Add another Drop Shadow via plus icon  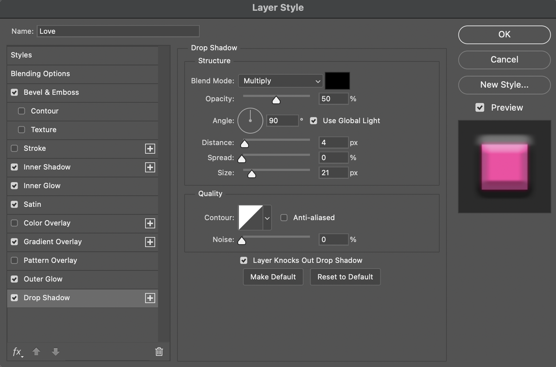[150, 298]
